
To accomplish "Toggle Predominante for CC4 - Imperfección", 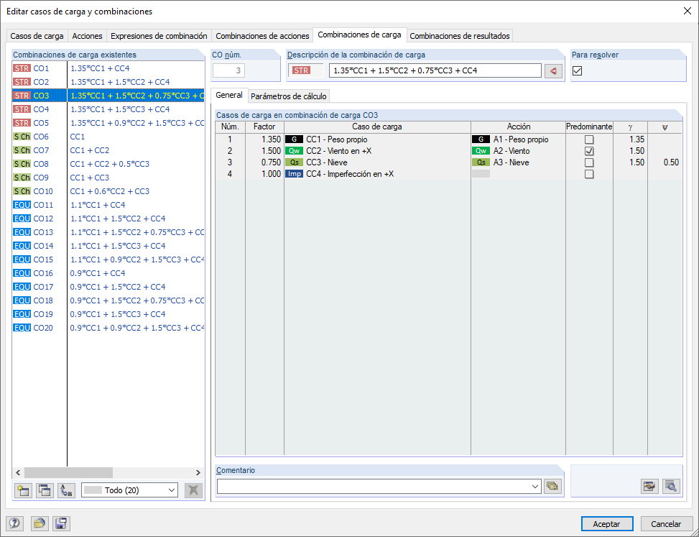I will 589,174.
